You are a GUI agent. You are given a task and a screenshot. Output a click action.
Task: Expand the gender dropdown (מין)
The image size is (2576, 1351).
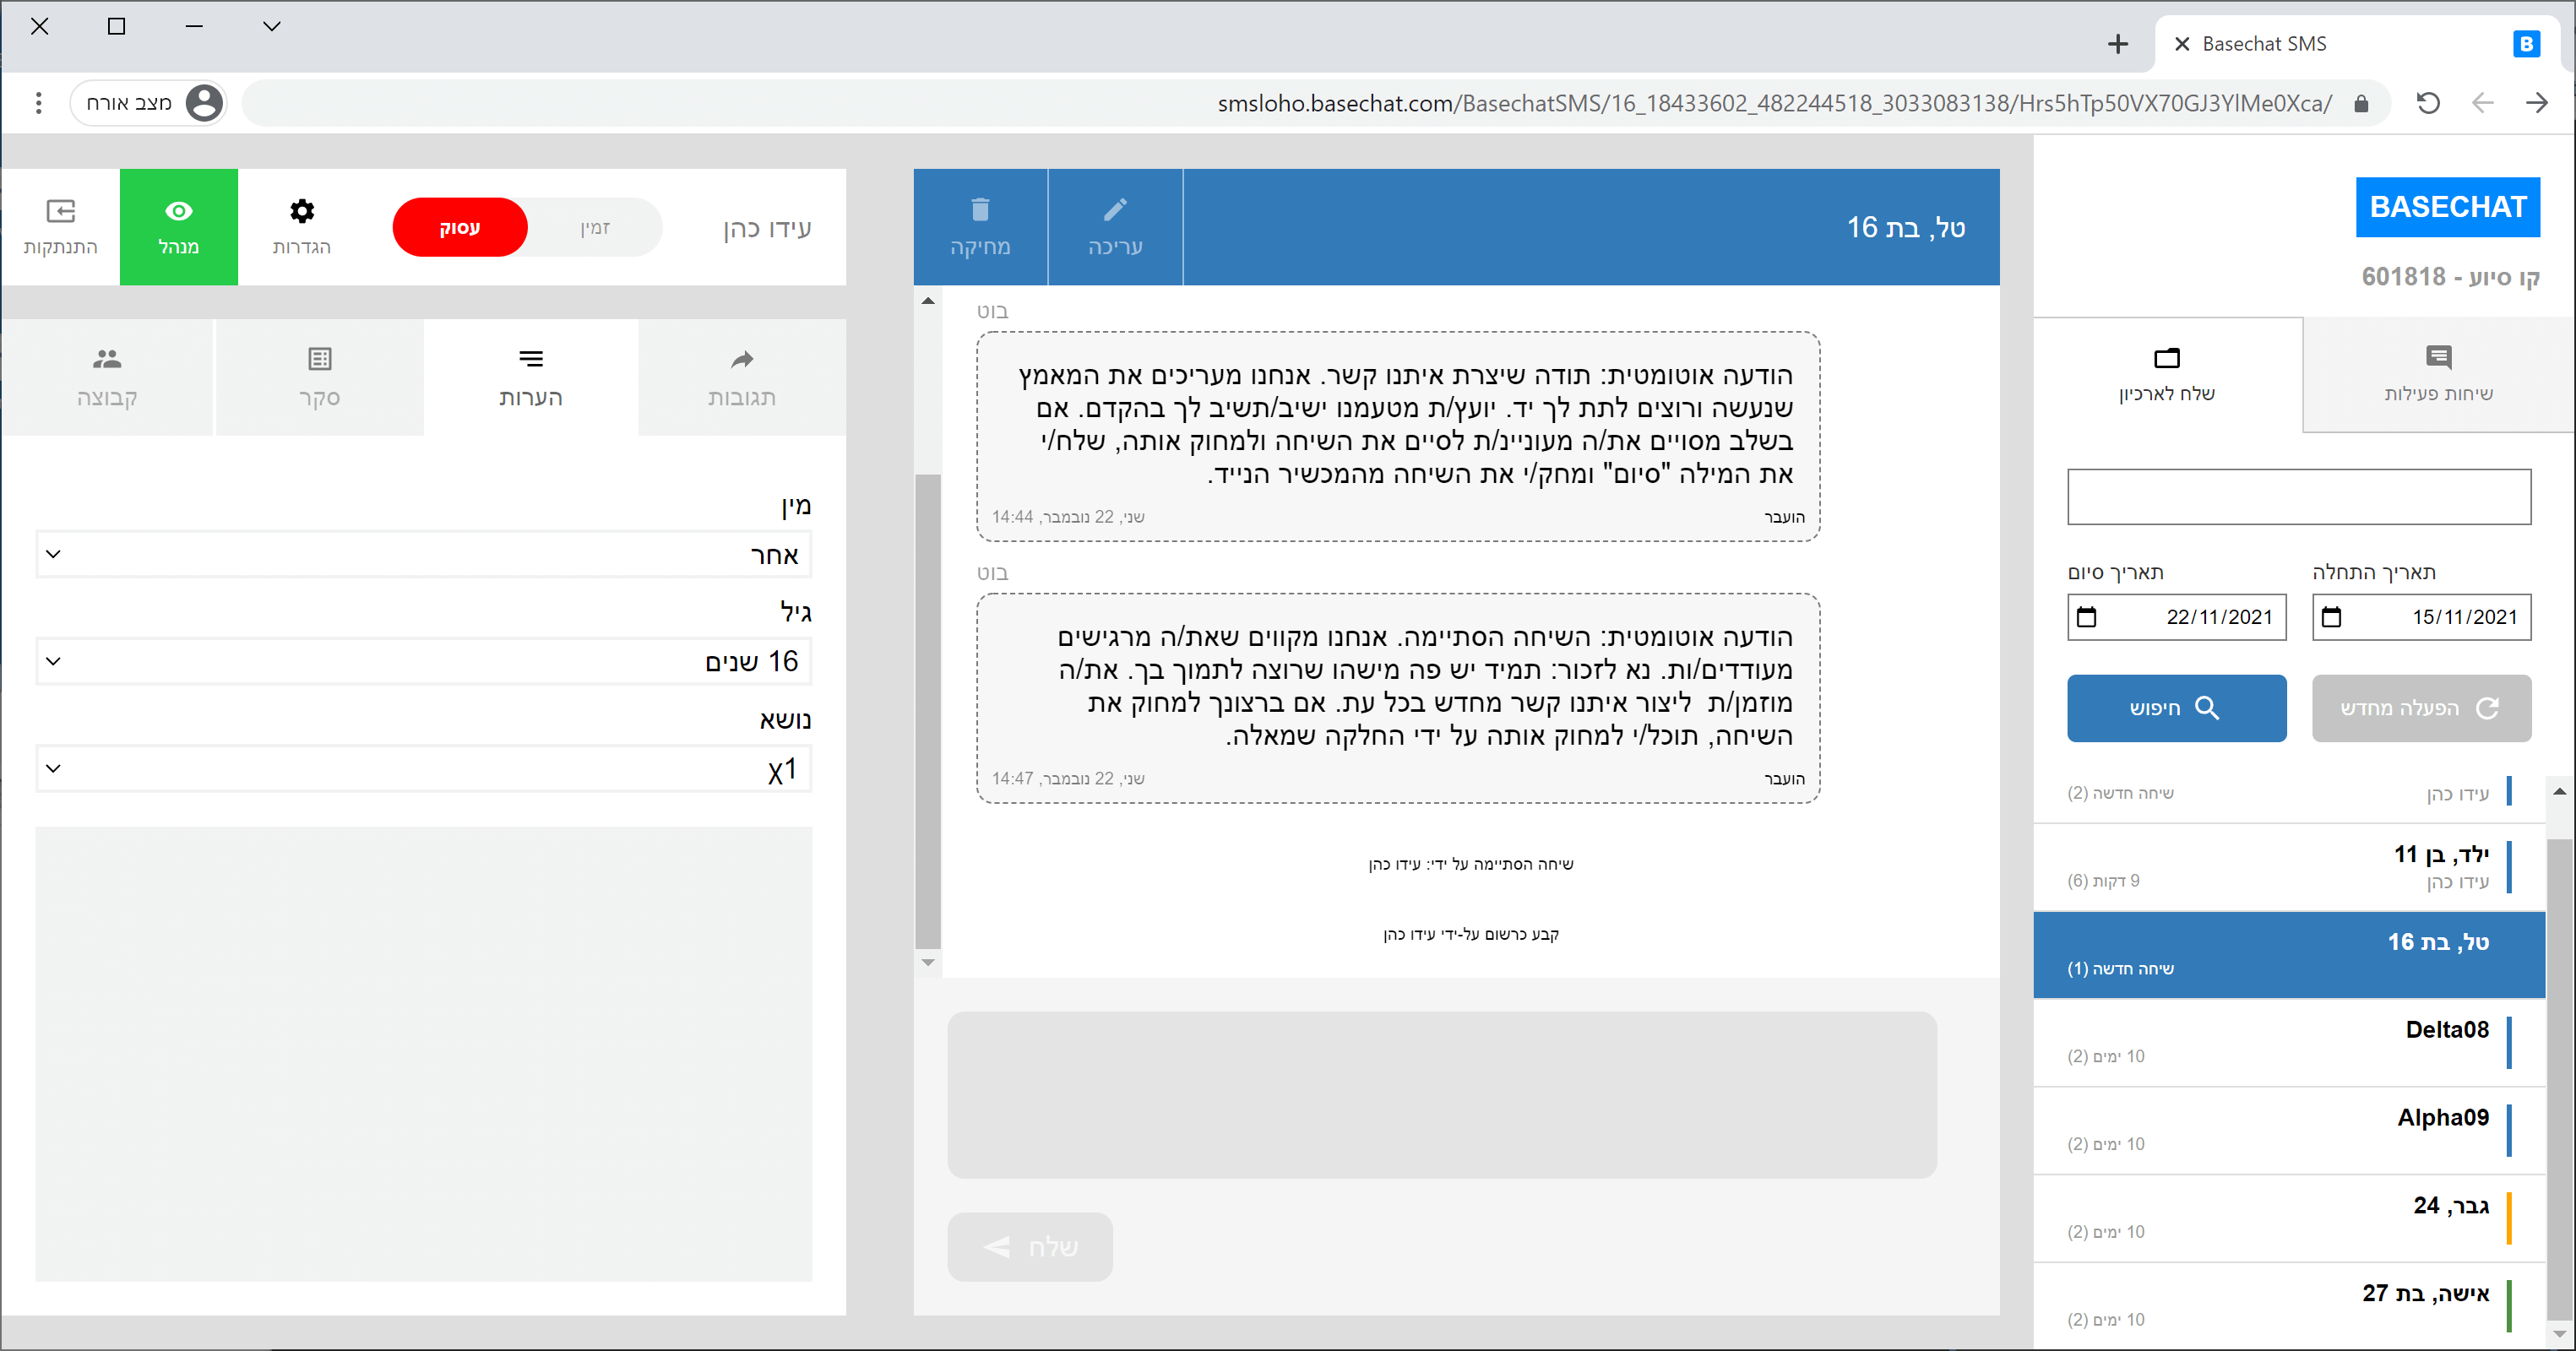tap(423, 555)
